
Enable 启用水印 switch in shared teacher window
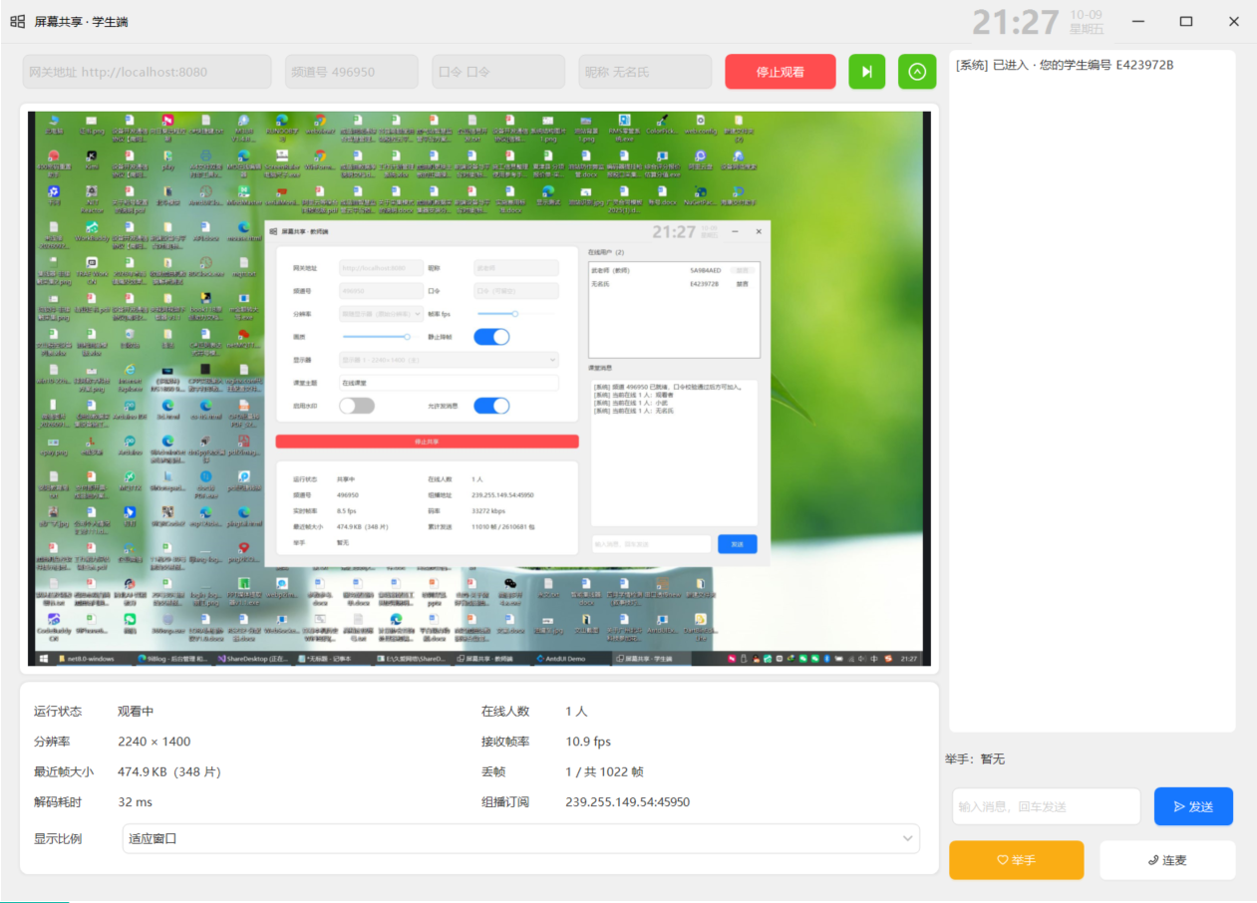coord(357,406)
